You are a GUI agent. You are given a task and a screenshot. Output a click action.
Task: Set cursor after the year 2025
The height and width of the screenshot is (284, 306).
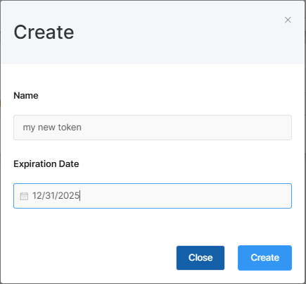(79, 195)
